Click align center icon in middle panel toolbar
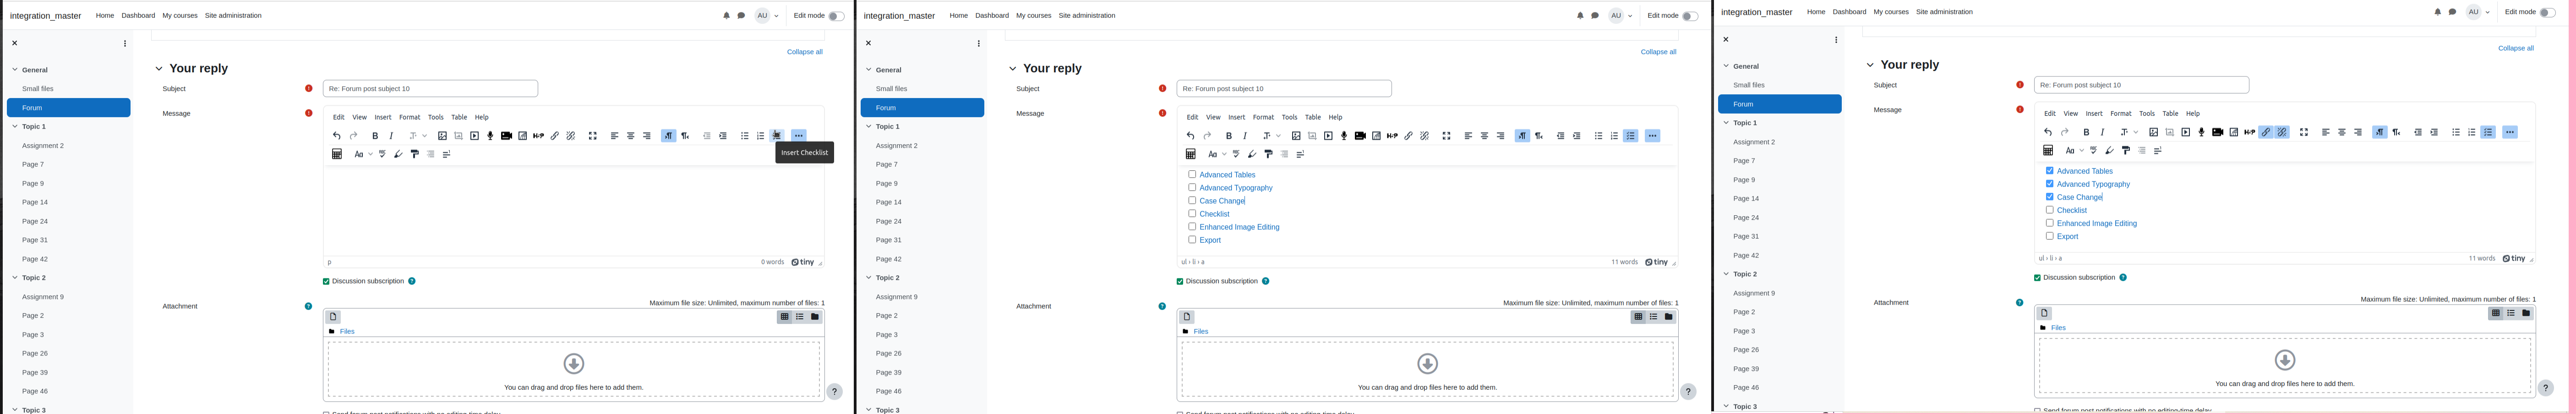The height and width of the screenshot is (414, 2576). (1484, 136)
